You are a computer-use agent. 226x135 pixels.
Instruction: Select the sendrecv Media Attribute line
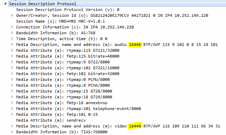pos(51,120)
